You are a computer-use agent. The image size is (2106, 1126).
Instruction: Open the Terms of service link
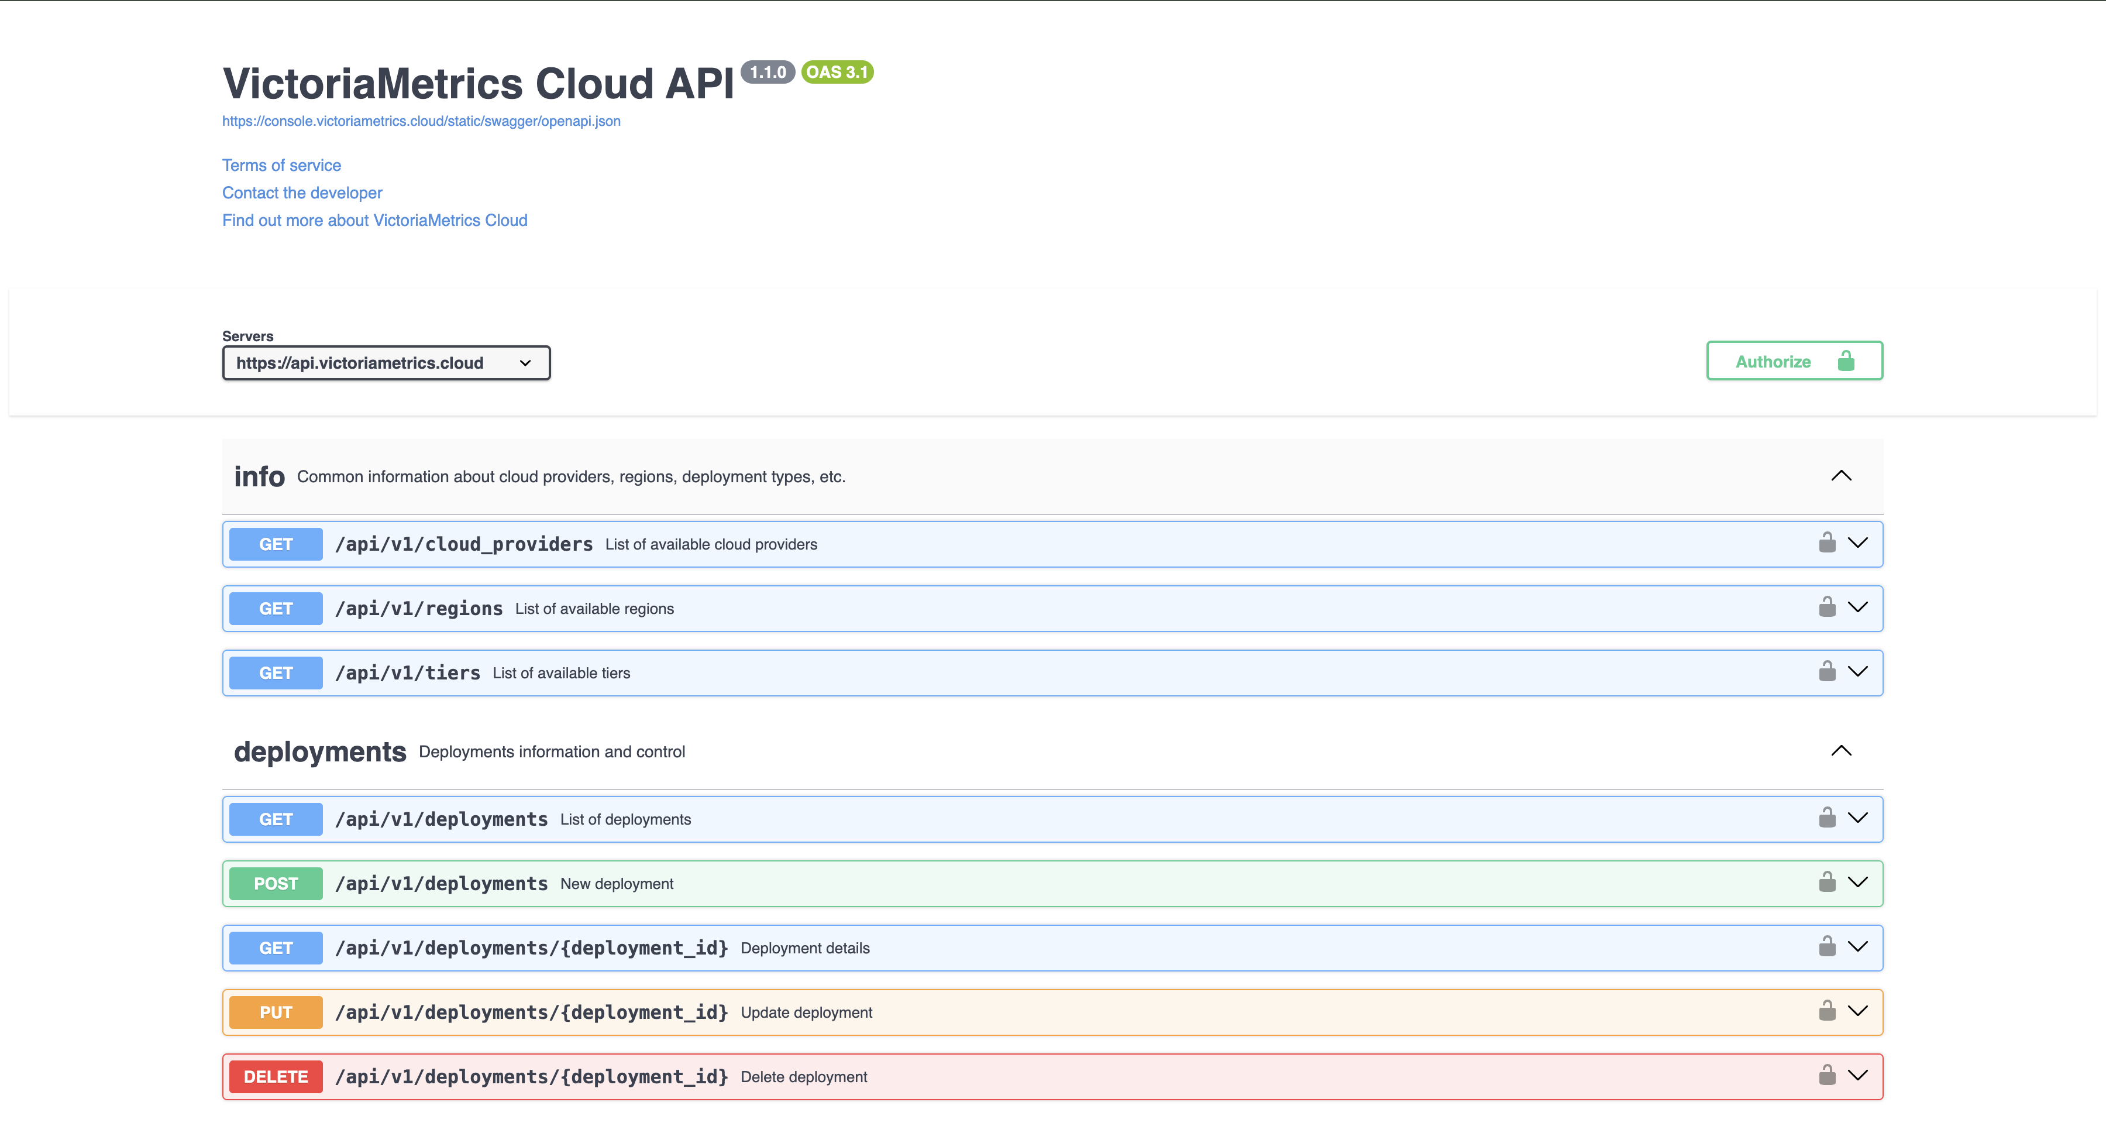281,165
